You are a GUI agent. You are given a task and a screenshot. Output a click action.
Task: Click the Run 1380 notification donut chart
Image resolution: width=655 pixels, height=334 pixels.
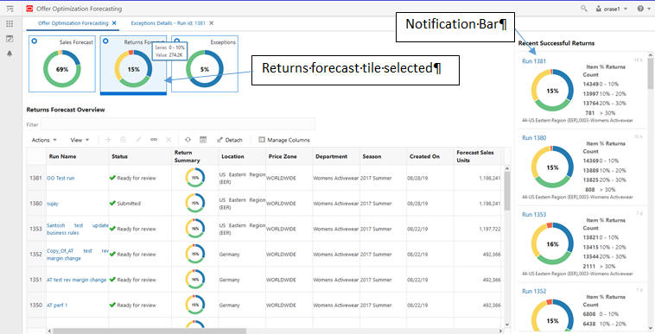tap(552, 167)
